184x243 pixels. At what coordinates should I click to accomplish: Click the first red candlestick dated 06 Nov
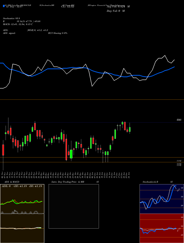point(3,150)
